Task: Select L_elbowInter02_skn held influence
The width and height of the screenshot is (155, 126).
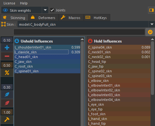Action: (x=119, y=90)
